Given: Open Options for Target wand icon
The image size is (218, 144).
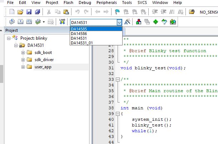Looking at the screenshot, I should coord(127,22).
